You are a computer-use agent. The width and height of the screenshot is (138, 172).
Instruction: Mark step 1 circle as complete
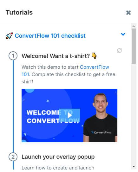tap(13, 56)
